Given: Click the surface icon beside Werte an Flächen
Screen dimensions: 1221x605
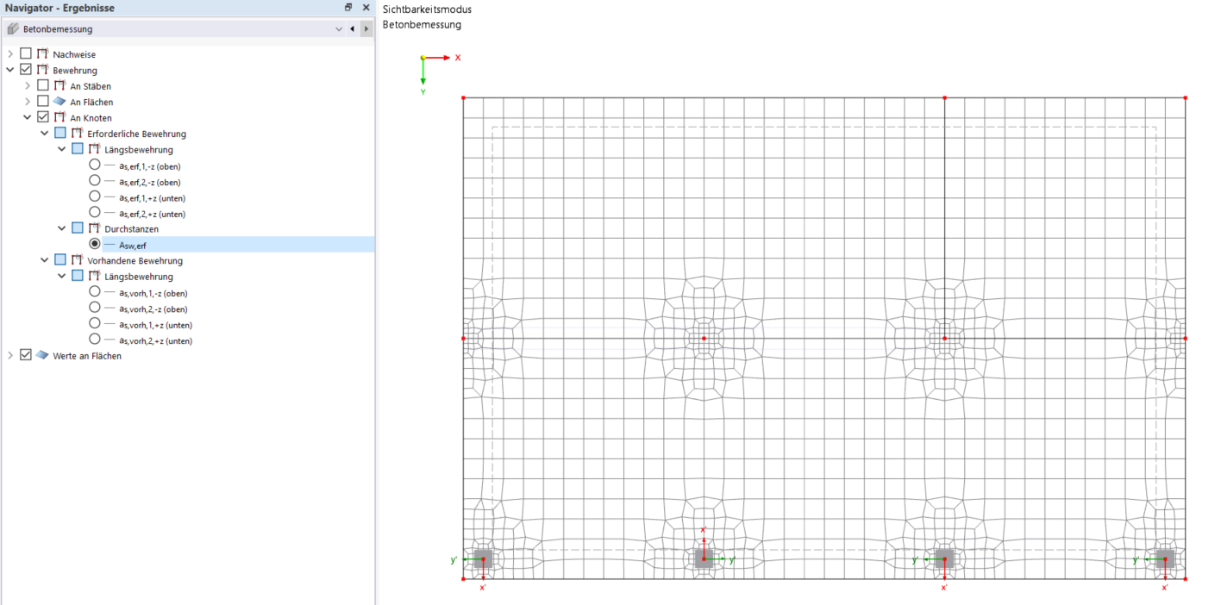Looking at the screenshot, I should coord(41,354).
